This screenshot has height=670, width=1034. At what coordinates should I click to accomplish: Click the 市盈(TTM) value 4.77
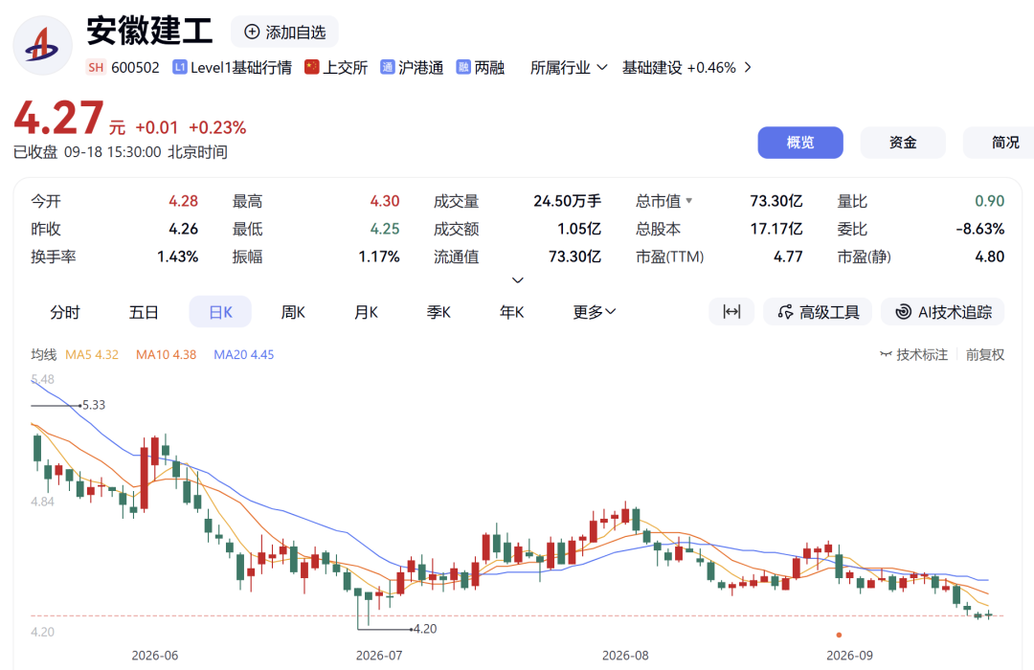(788, 257)
